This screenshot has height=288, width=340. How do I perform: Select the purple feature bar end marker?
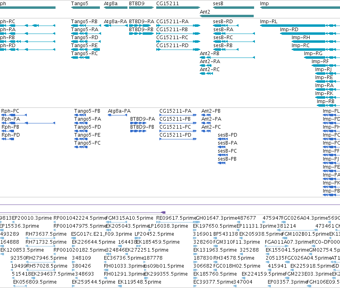(163, 213)
